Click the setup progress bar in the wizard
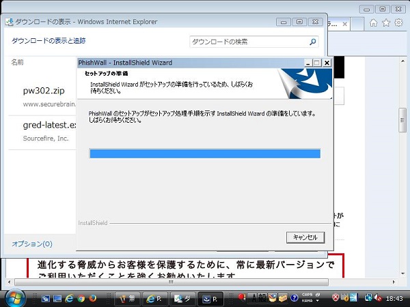 click(205, 153)
